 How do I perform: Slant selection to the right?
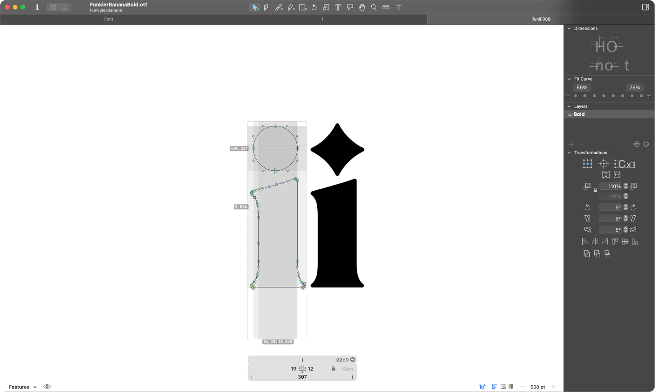coord(633,219)
